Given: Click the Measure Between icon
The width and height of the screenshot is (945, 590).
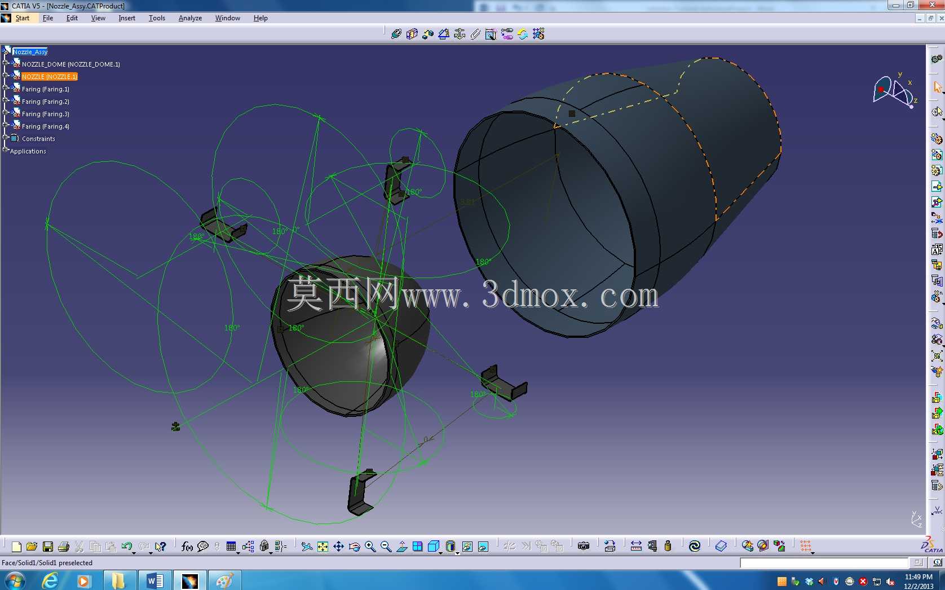Looking at the screenshot, I should click(x=636, y=546).
